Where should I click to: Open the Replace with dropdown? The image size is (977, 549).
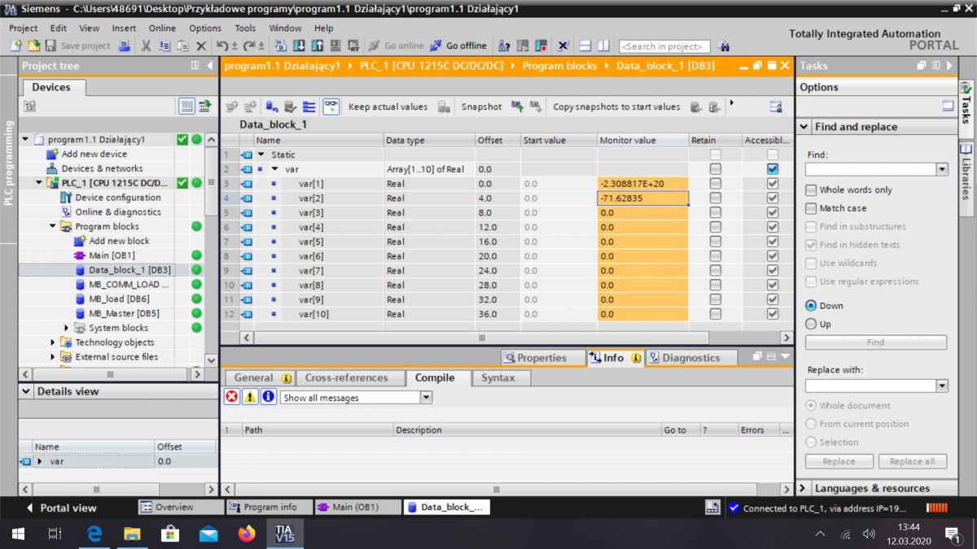tap(942, 386)
